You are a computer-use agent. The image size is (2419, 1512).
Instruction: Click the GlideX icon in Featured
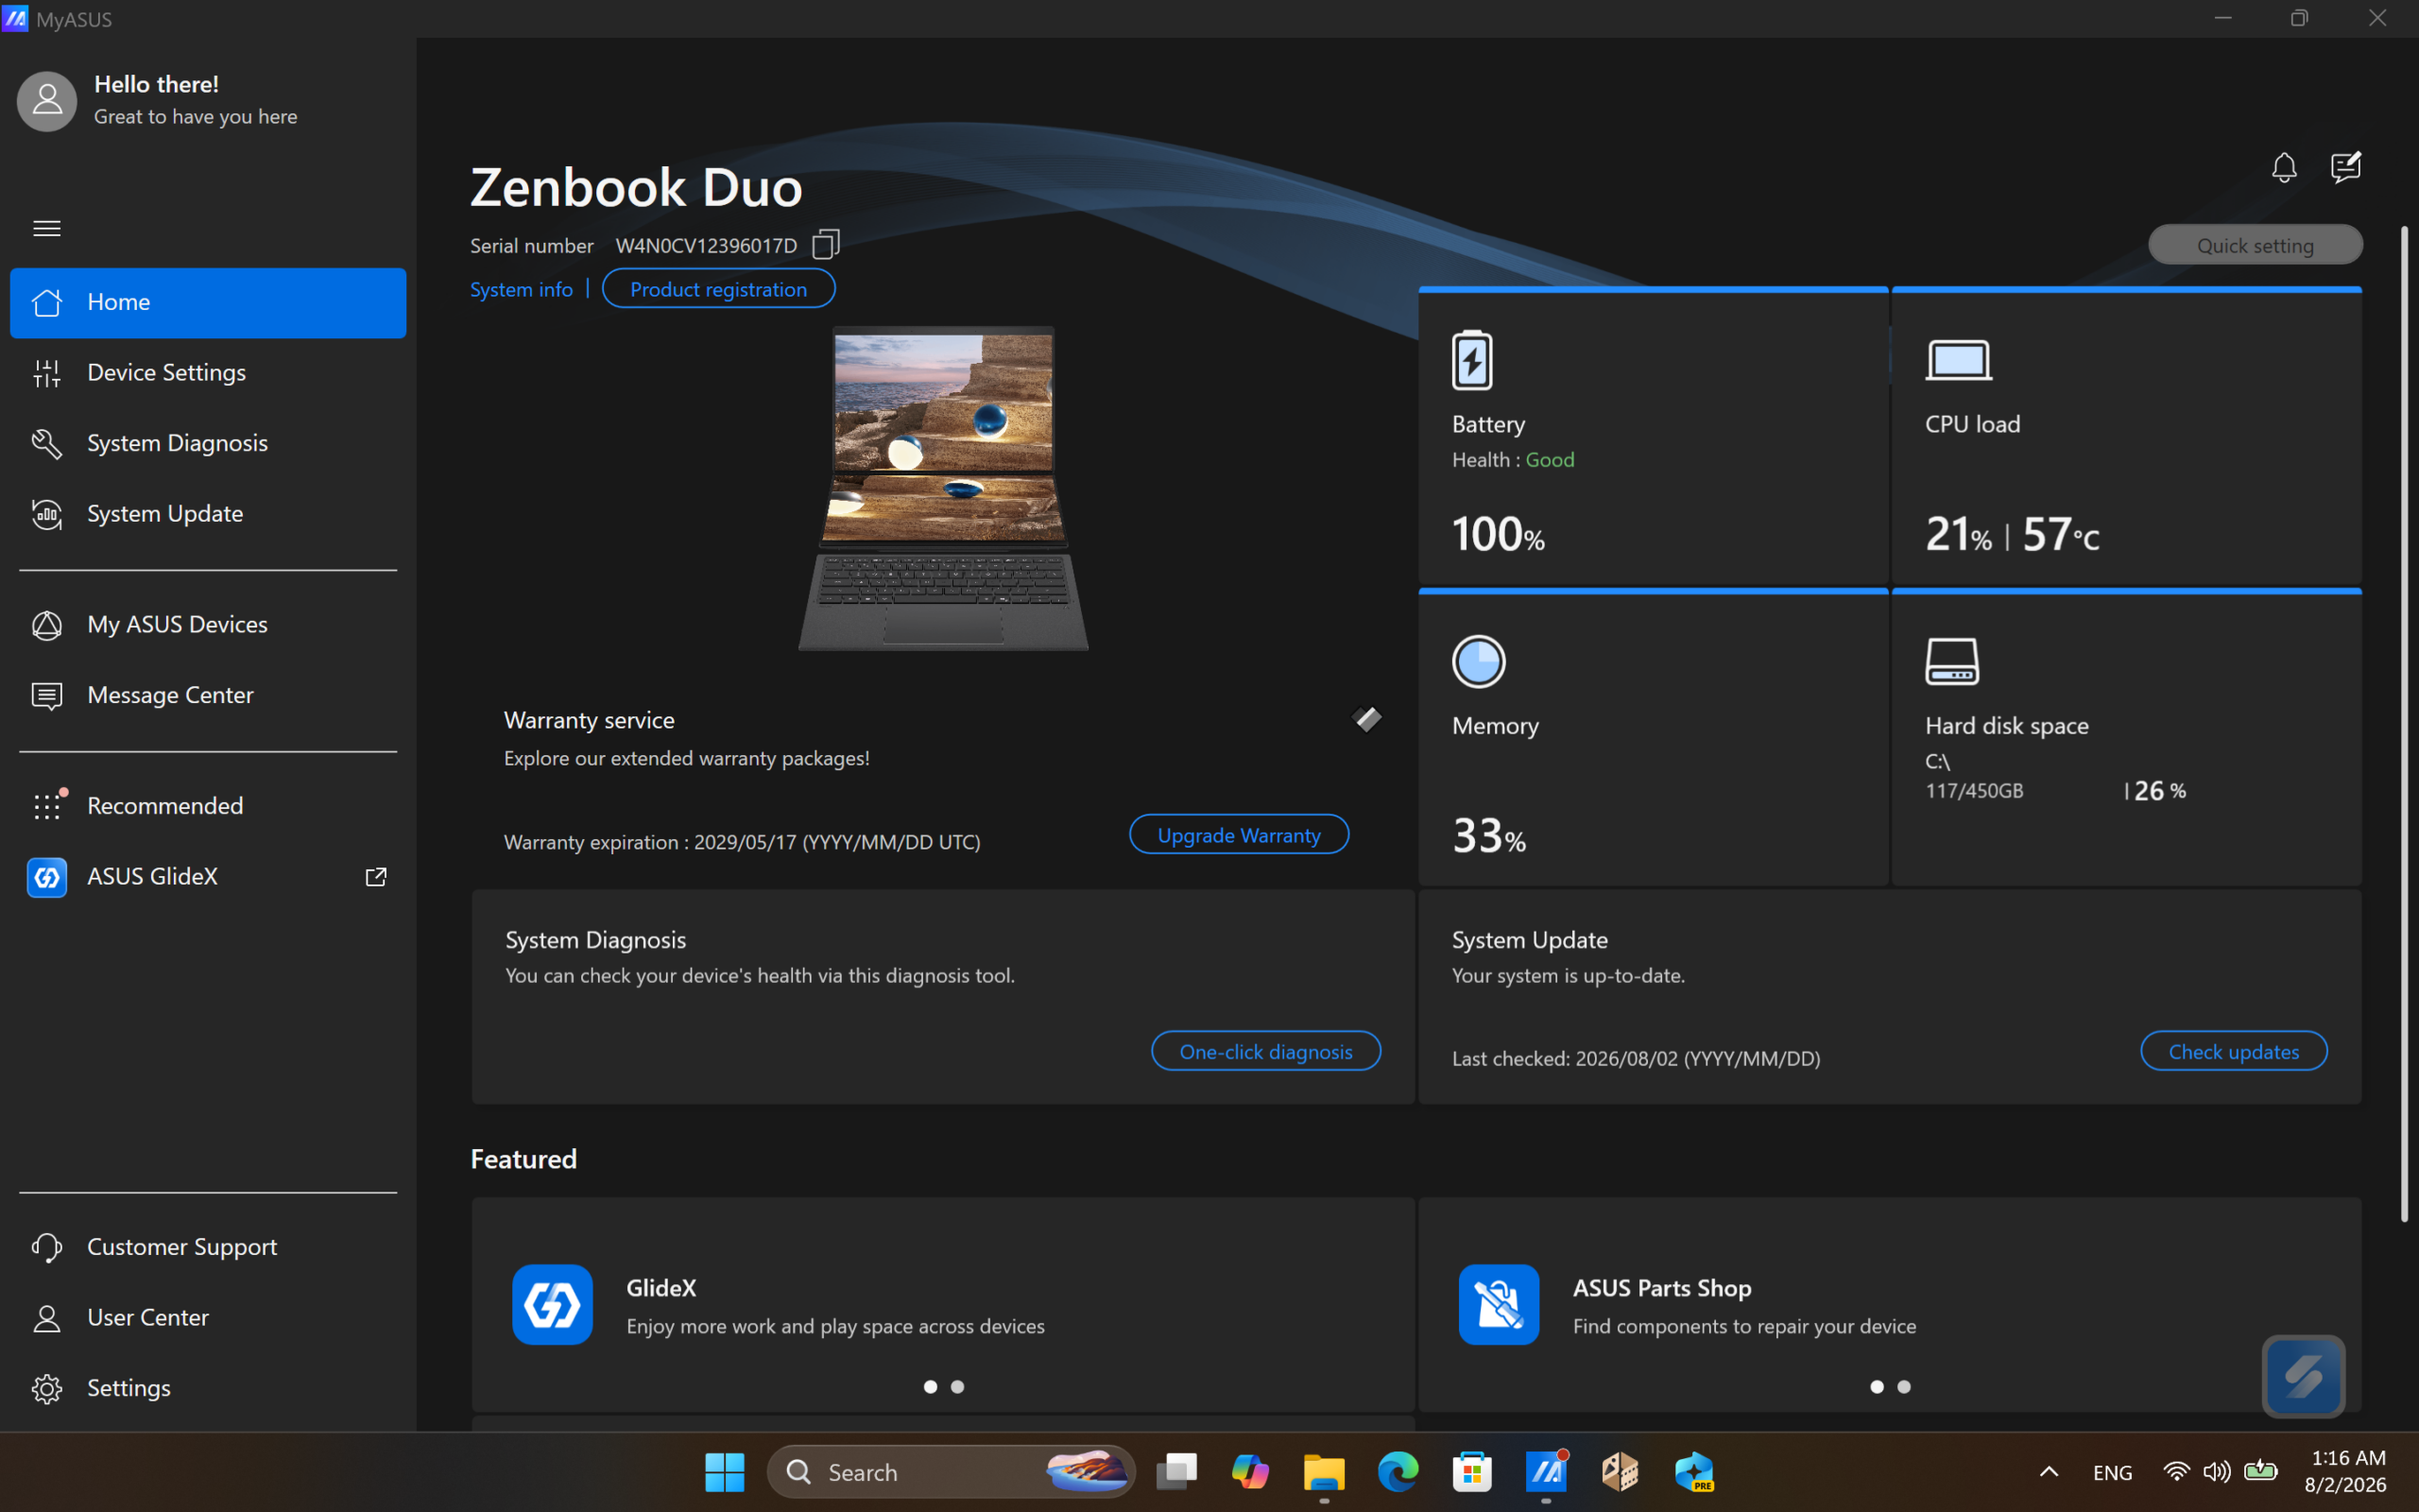(x=552, y=1304)
